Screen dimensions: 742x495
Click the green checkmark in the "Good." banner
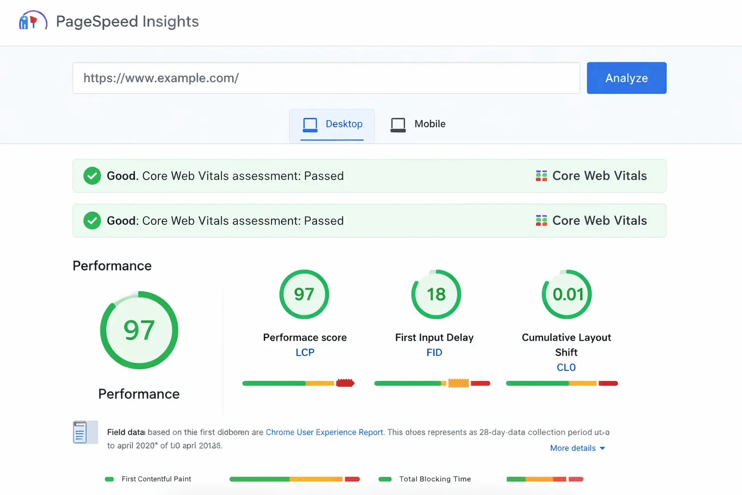92,176
